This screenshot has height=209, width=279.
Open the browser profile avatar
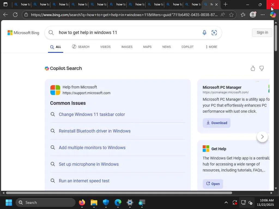253,15
